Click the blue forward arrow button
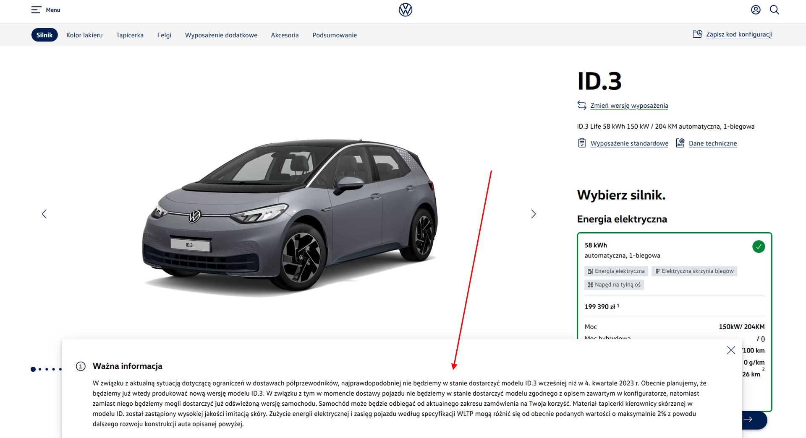This screenshot has height=438, width=806. [754, 420]
